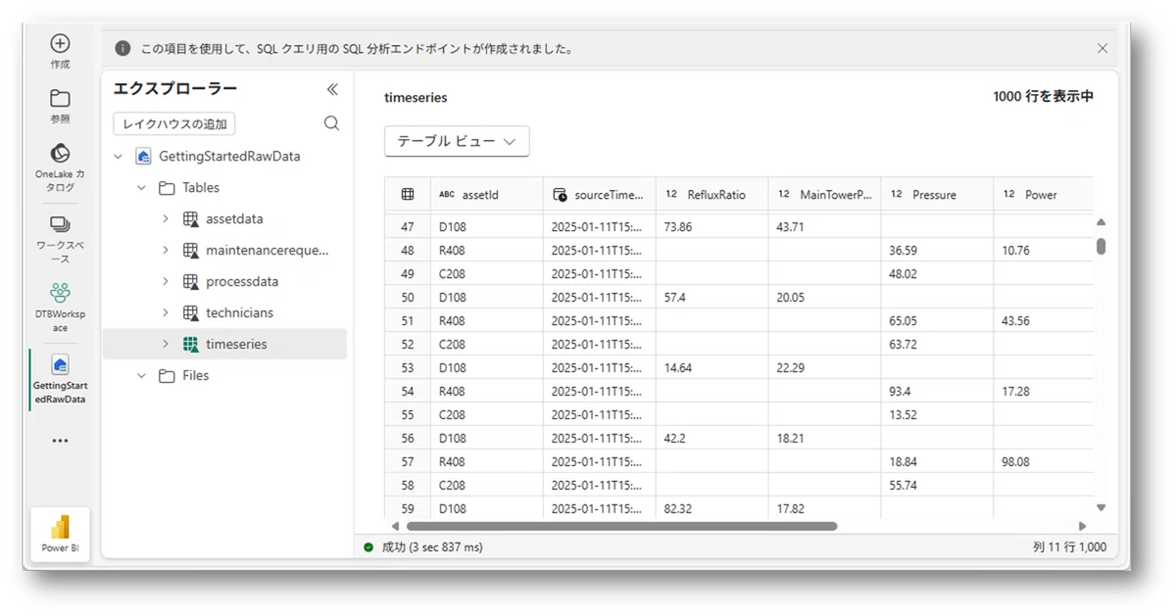Click the Tables folder icon

pyautogui.click(x=167, y=187)
